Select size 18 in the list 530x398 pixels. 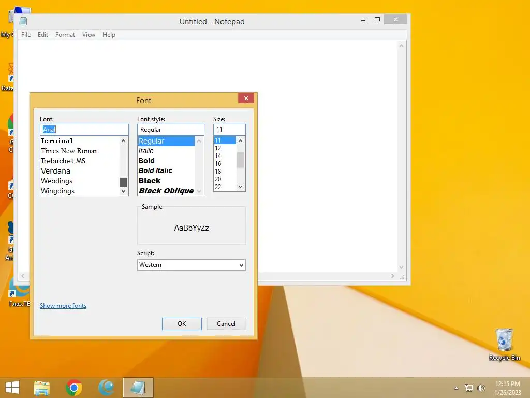click(225, 172)
